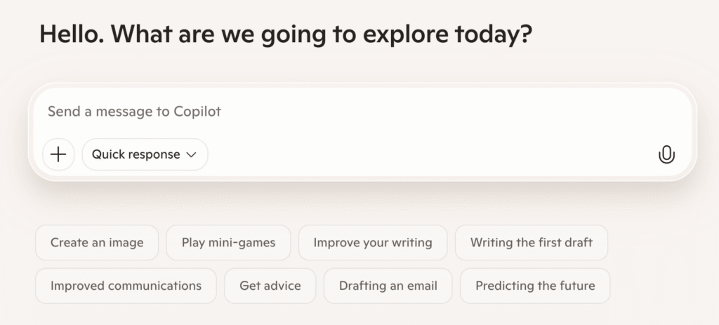Click the Writing the first draft chip
719x325 pixels.
coord(532,243)
